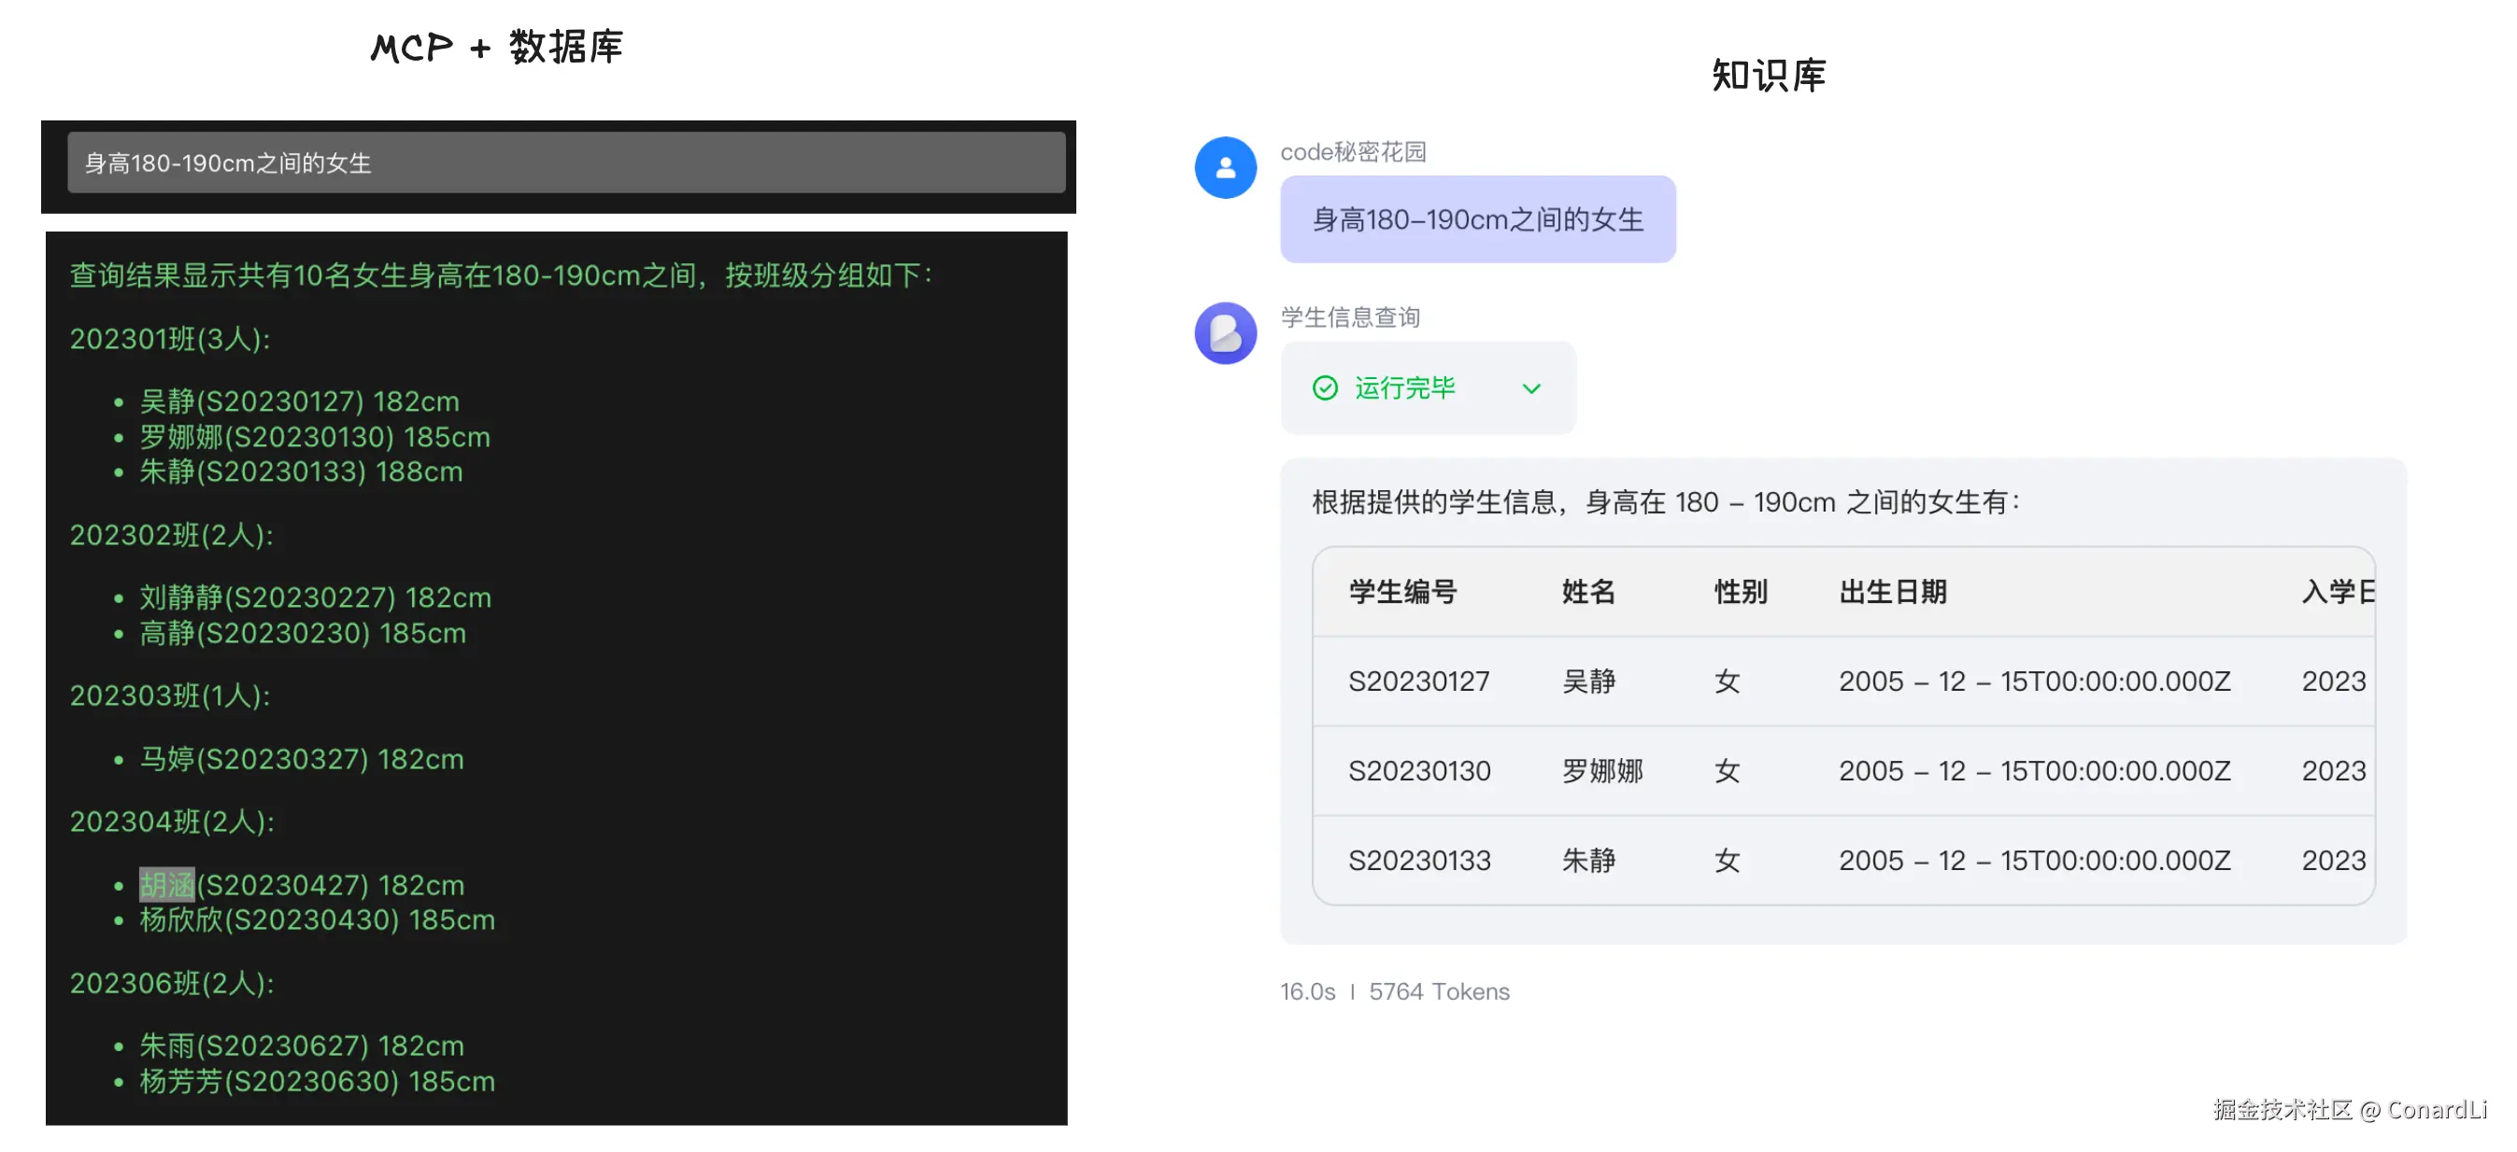Click the 202301班(3人) heading
Viewport: 2517px width, 1152px height.
(x=170, y=339)
